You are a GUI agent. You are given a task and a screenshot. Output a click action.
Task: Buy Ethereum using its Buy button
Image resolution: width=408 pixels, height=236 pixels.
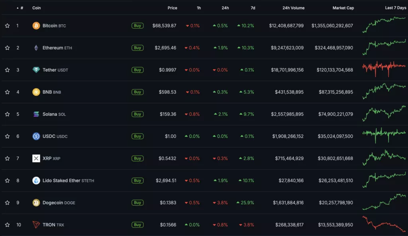[x=137, y=48]
